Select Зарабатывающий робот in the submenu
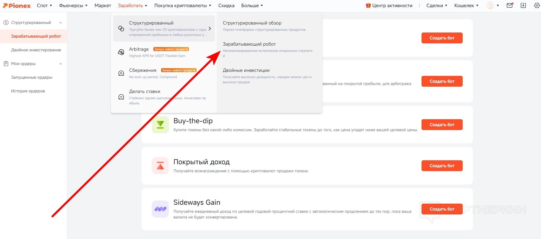541x239 pixels. (249, 44)
